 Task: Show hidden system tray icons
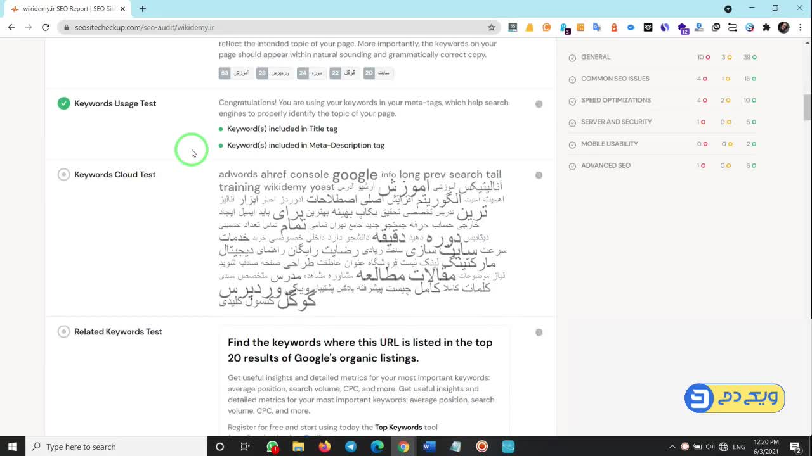coord(672,446)
